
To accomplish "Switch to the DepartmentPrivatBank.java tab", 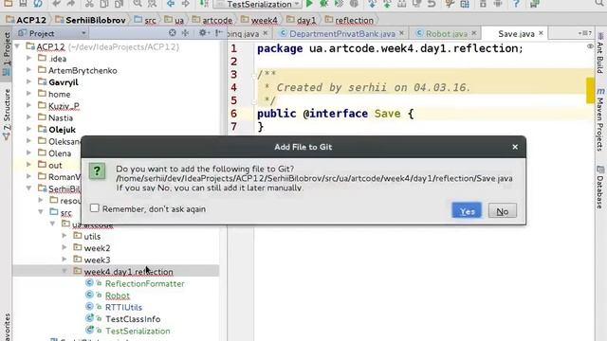I will pyautogui.click(x=342, y=34).
